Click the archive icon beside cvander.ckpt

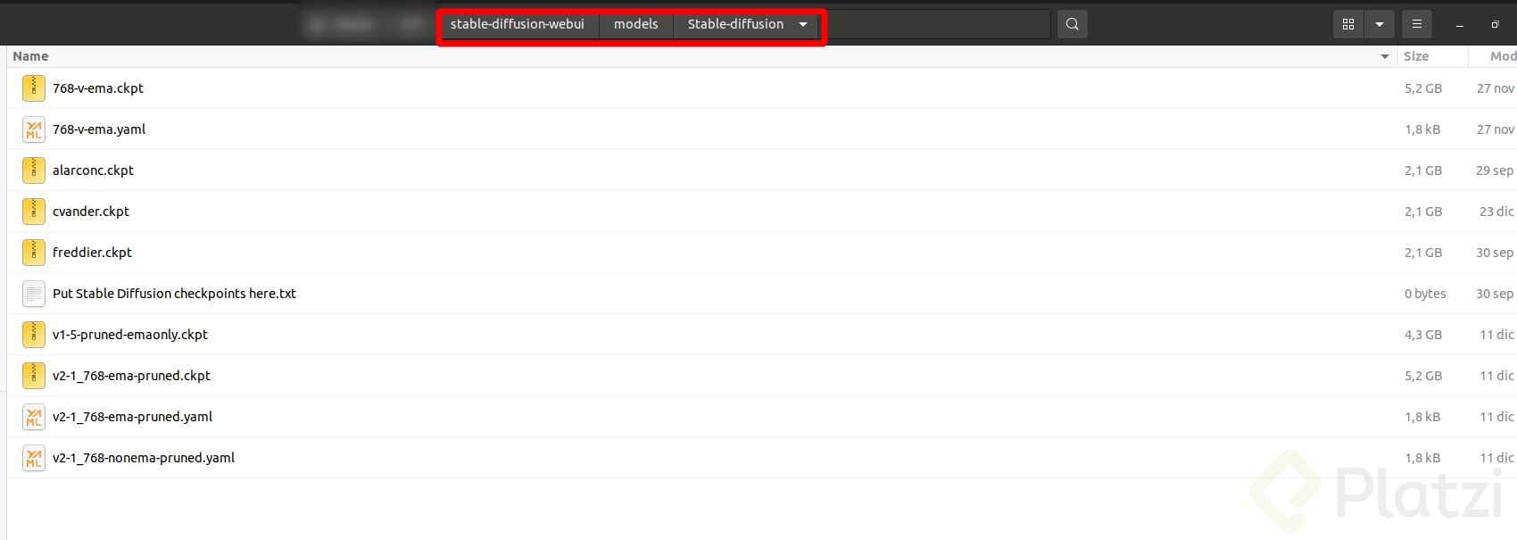click(34, 212)
